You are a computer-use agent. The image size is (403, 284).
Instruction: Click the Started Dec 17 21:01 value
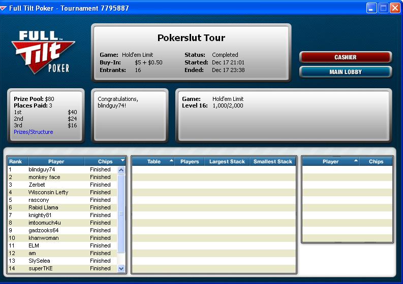tap(228, 62)
